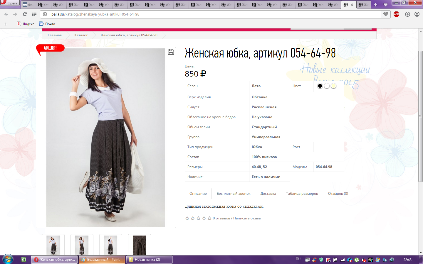Reload the page with the refresh button
The image size is (423, 264).
click(x=25, y=14)
